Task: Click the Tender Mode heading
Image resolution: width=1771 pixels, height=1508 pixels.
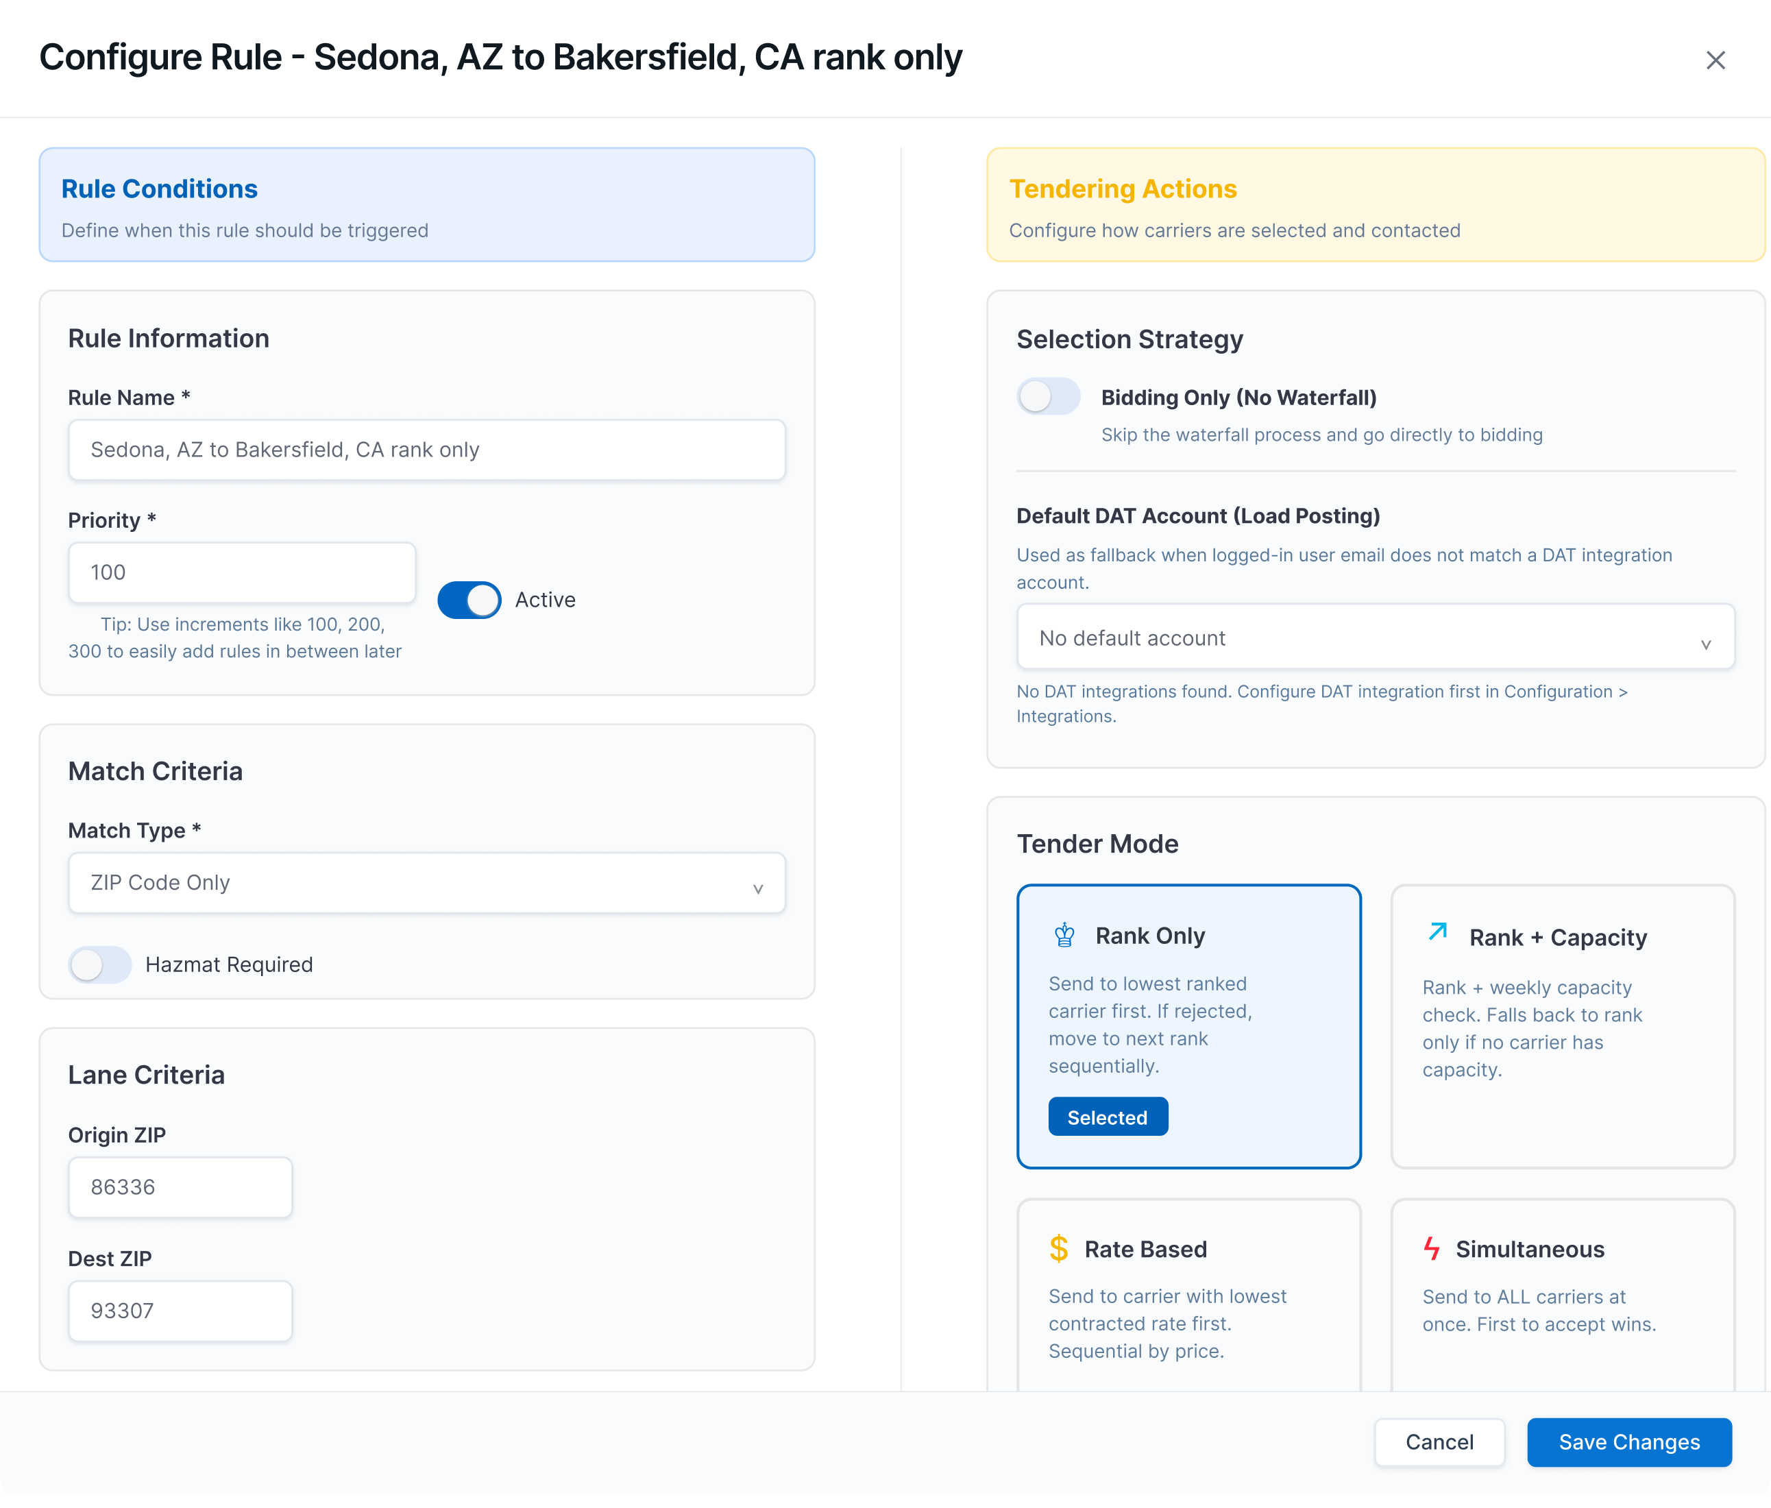Action: pos(1097,844)
